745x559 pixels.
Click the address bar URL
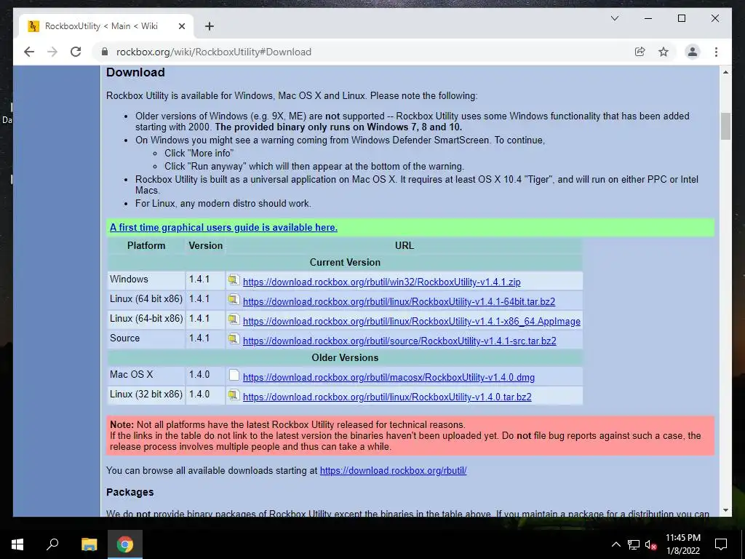click(x=214, y=52)
